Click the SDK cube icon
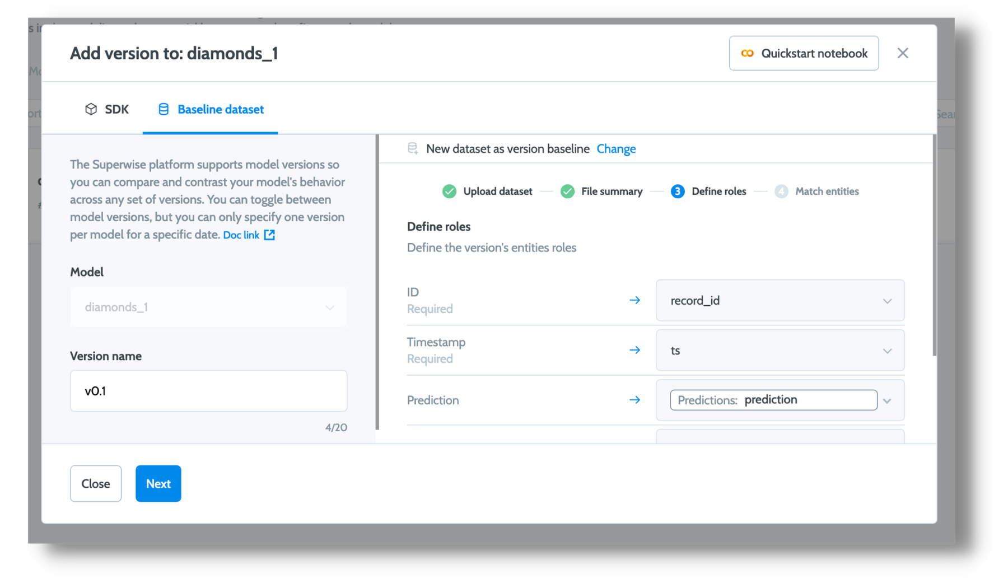Screen dimensions: 1008x588 click(x=91, y=109)
